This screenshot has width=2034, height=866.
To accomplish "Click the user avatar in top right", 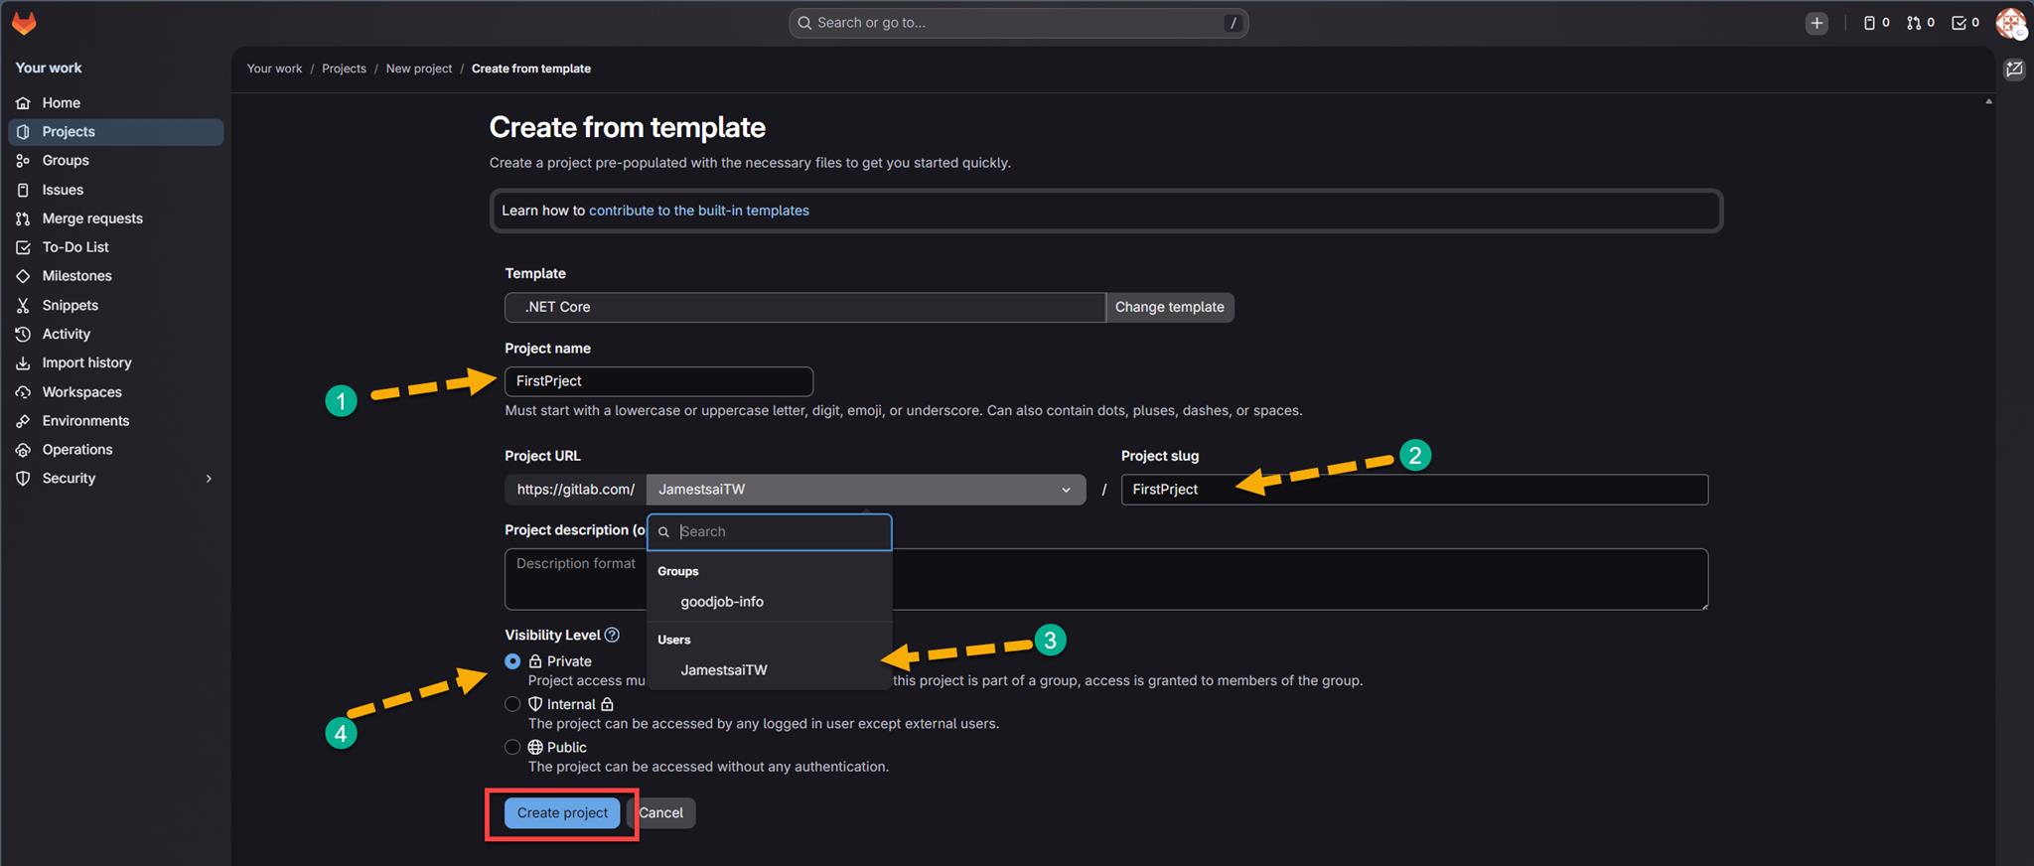I will coord(2010,23).
